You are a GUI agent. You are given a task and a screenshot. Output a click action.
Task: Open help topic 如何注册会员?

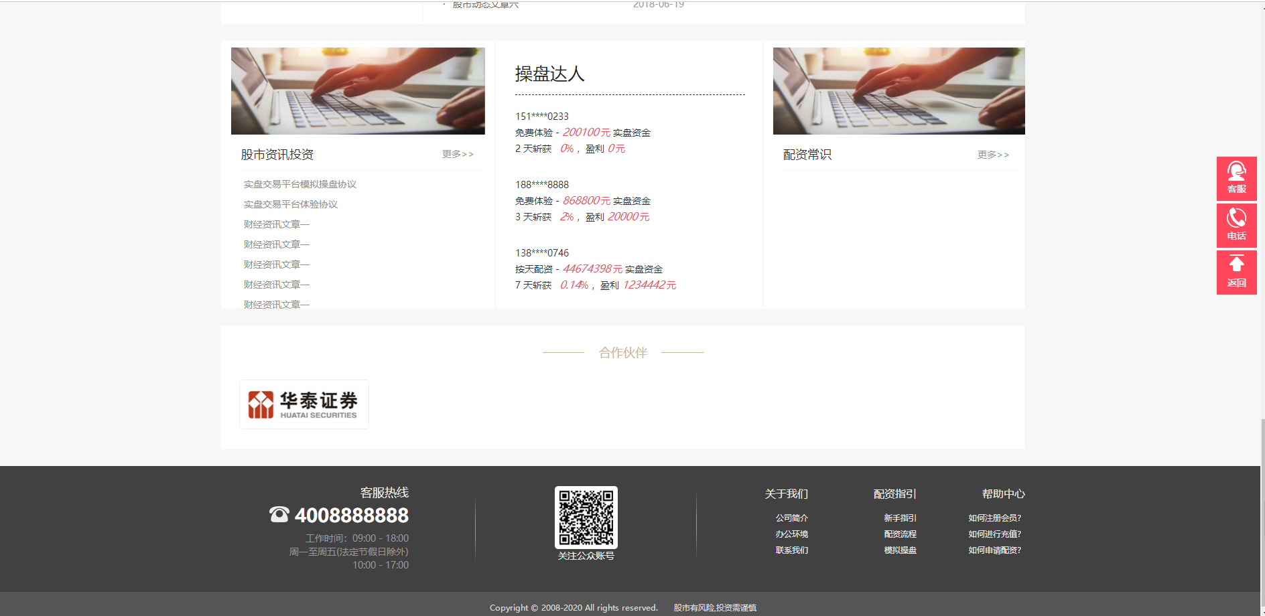pos(994,518)
